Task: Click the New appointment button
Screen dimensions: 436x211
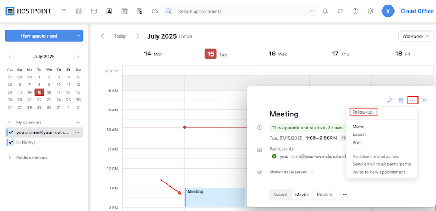Action: point(39,36)
